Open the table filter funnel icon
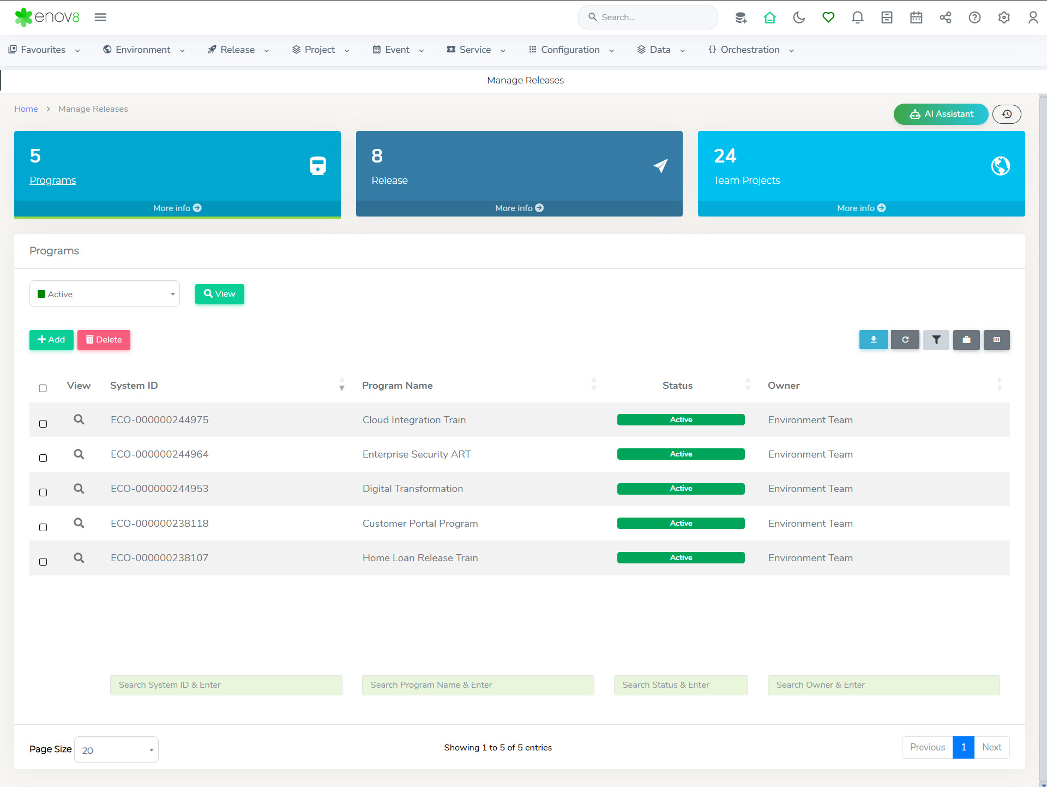 click(936, 340)
